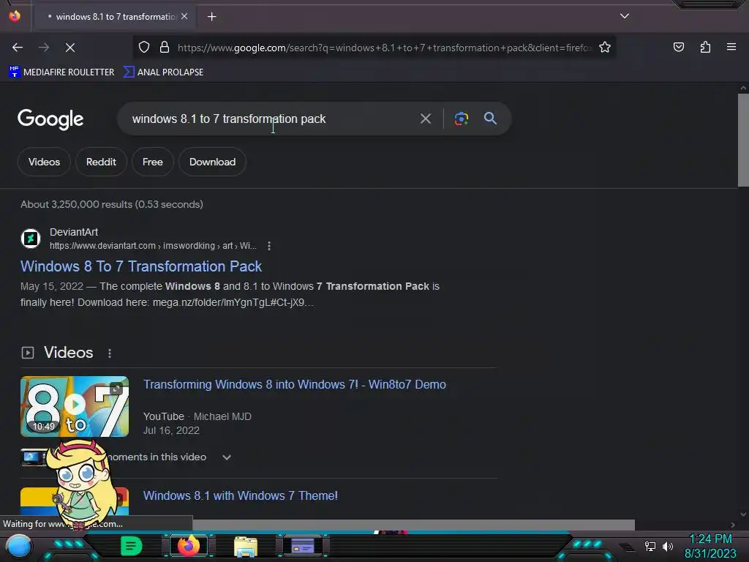Filter results by Videos chip
749x562 pixels.
tap(44, 162)
